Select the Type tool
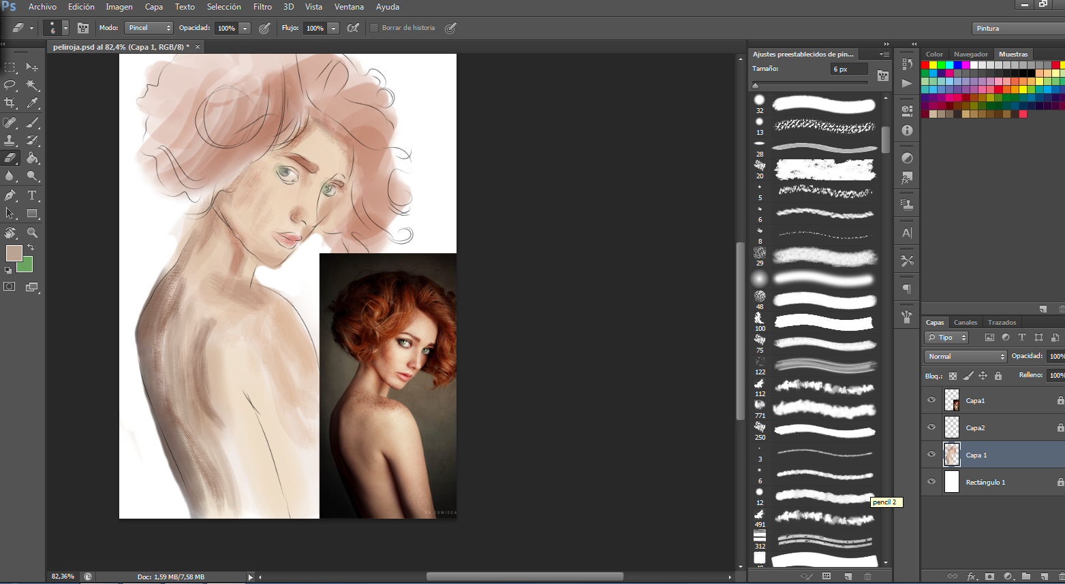The image size is (1065, 584). click(x=32, y=195)
